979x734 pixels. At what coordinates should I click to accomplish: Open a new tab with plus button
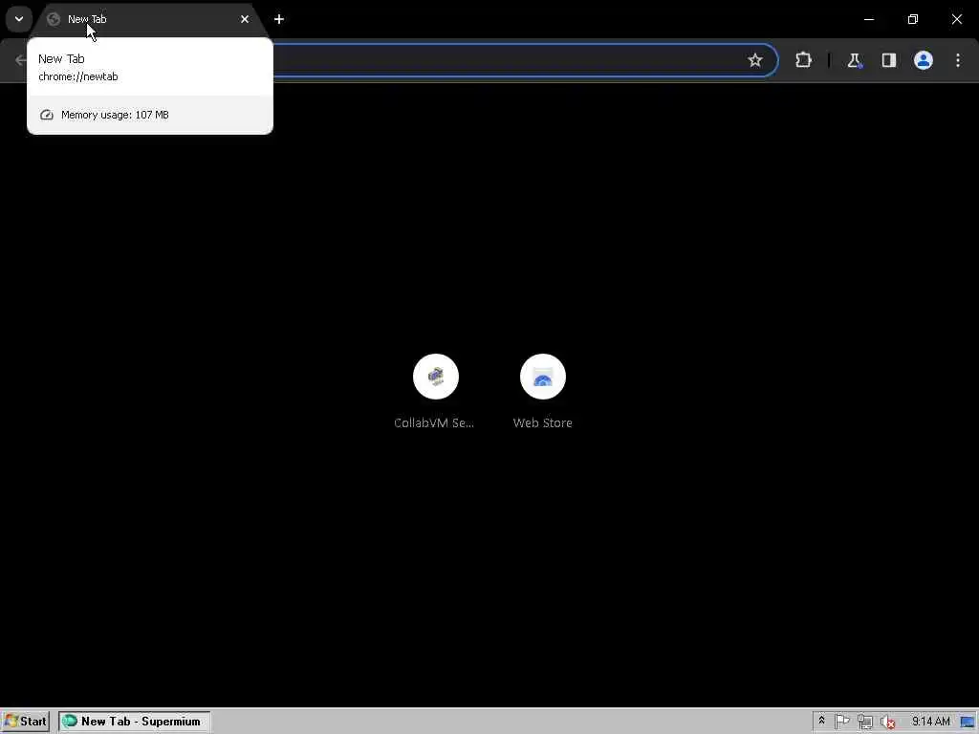click(279, 19)
